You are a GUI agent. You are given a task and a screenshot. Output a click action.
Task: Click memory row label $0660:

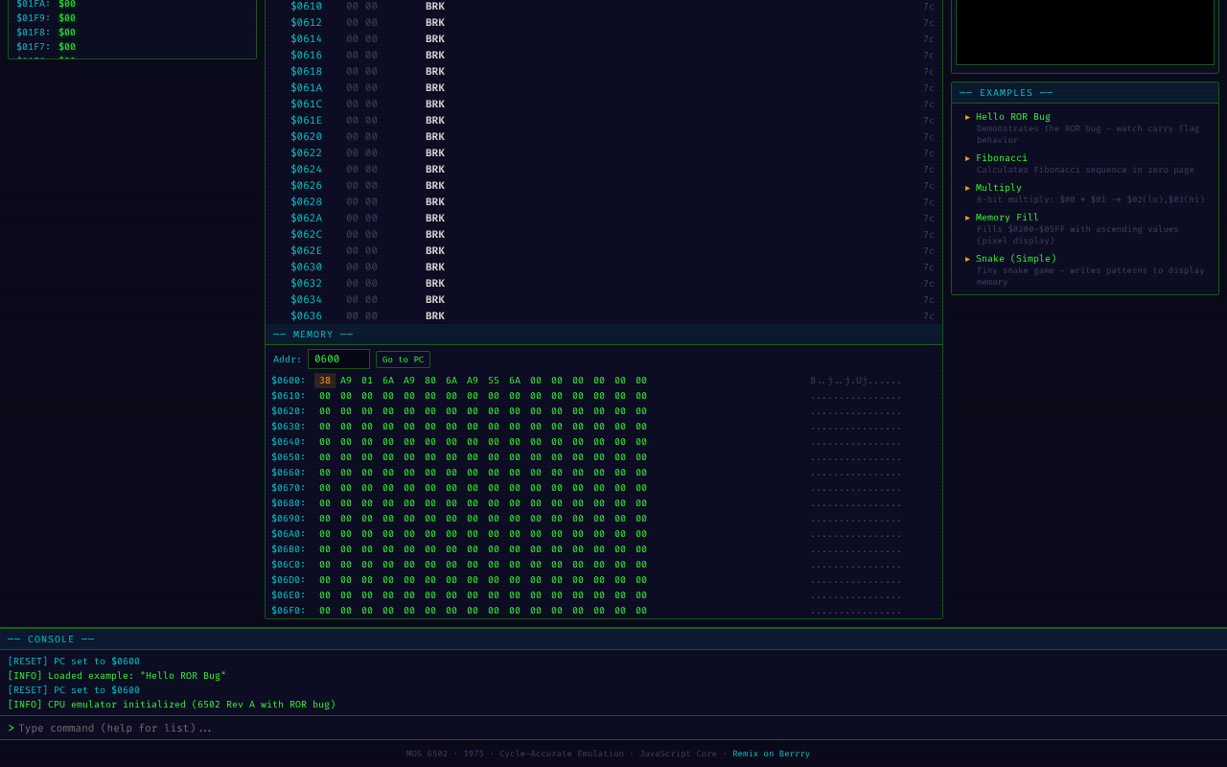click(x=289, y=473)
